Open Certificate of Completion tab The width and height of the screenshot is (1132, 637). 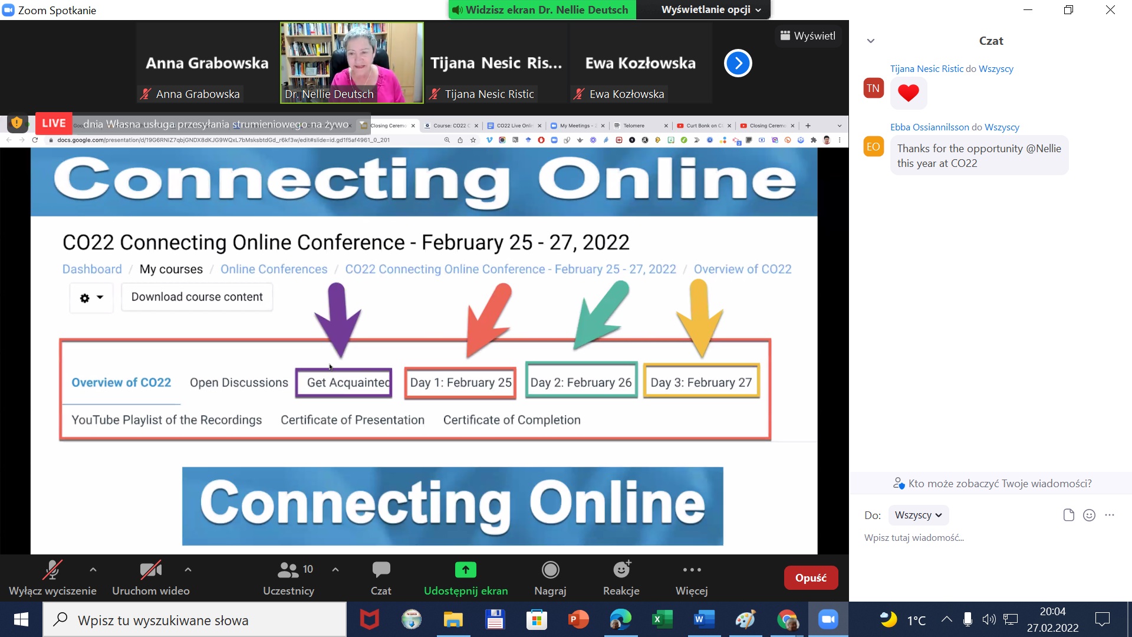(x=512, y=420)
